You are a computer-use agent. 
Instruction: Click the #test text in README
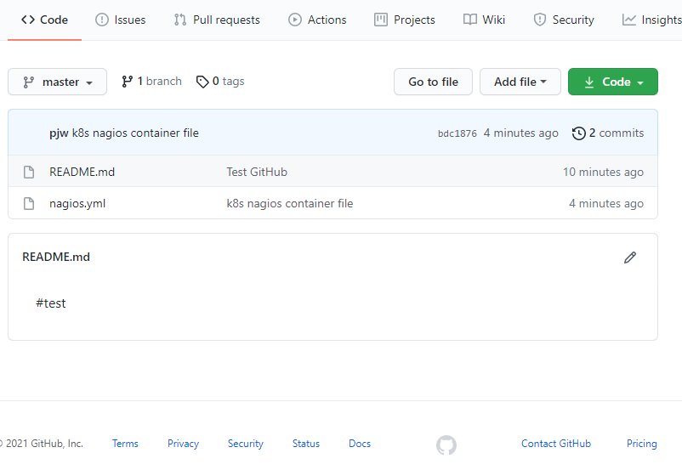point(51,303)
